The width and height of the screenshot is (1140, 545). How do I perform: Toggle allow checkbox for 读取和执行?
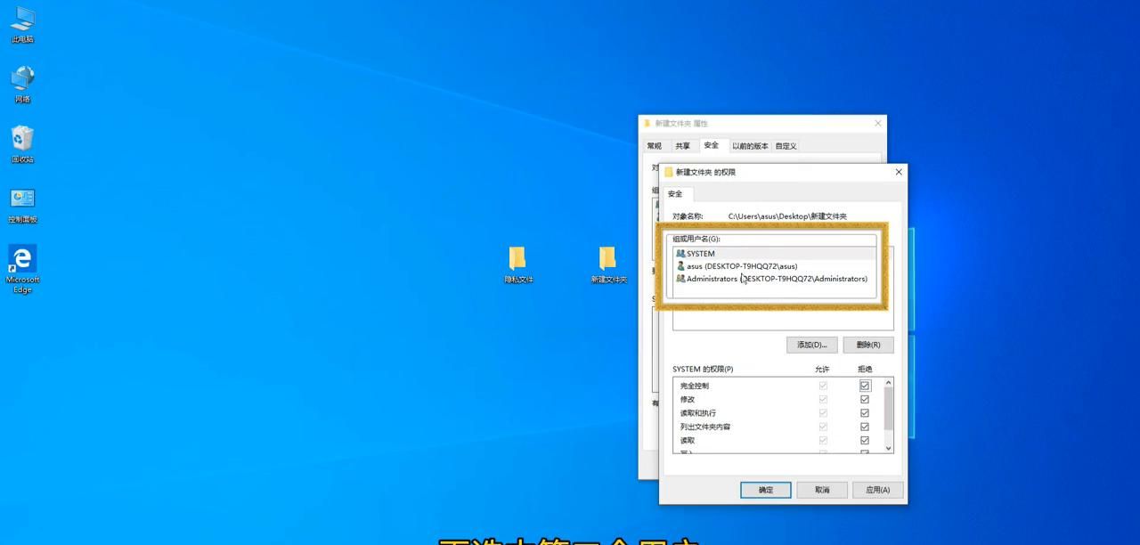(x=823, y=413)
